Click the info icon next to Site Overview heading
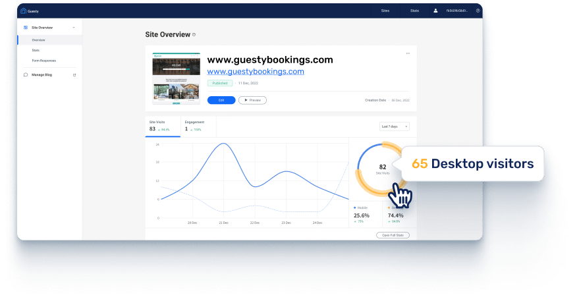Screen dimensions: 579x303 [x=194, y=35]
